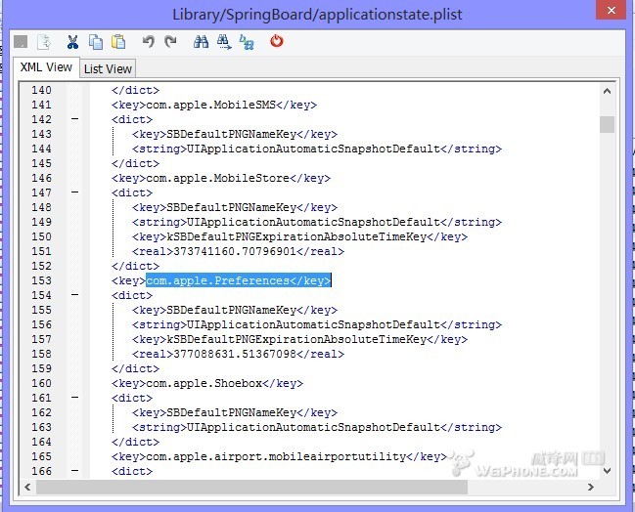Click the closing dict tag on line 164
This screenshot has height=512, width=635.
(136, 442)
